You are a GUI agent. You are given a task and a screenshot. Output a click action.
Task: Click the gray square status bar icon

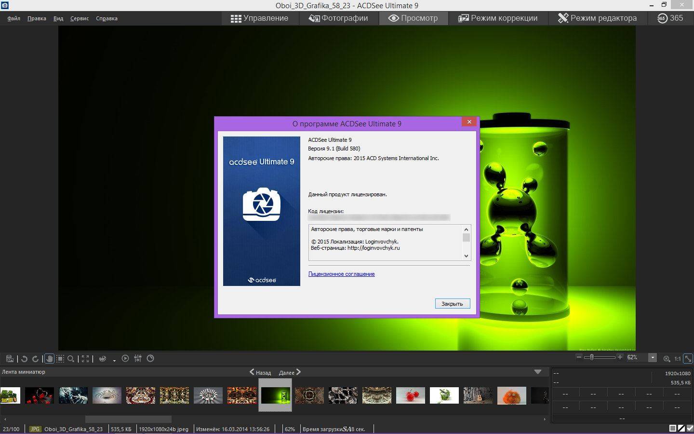point(673,428)
